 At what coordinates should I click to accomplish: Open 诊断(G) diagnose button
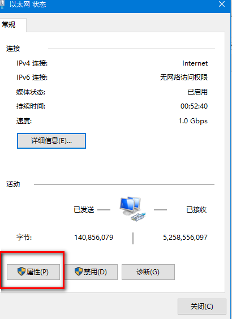[148, 272]
